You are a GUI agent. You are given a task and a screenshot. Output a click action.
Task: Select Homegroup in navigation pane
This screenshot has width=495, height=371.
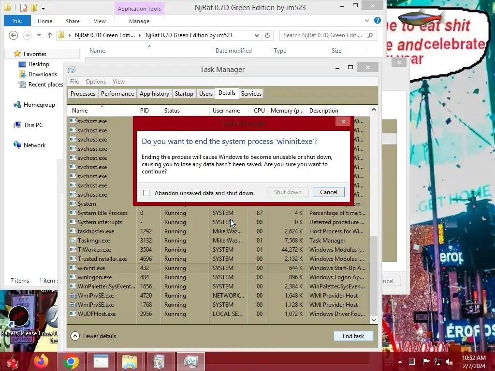pos(34,105)
